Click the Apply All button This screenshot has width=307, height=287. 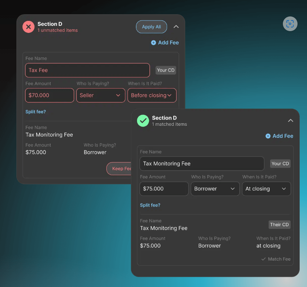[151, 27]
